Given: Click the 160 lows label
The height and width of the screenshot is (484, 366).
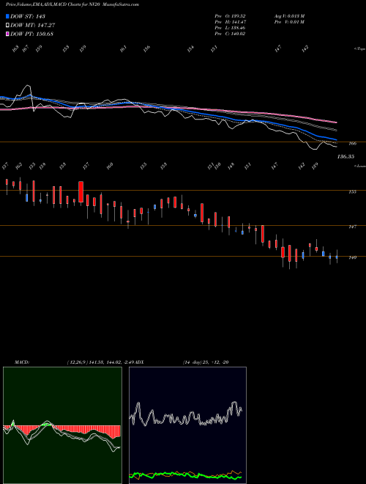Looking at the screenshot, I should pyautogui.click(x=110, y=166).
